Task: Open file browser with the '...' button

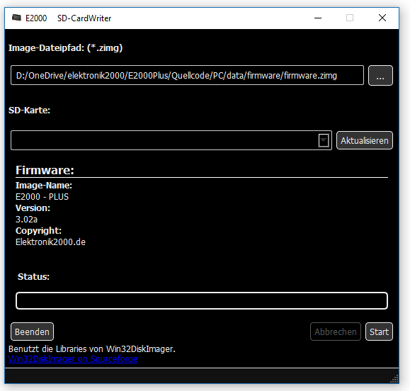Action: point(380,75)
